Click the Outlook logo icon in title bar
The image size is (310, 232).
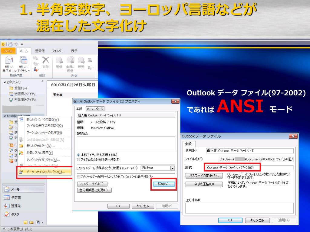[3, 44]
